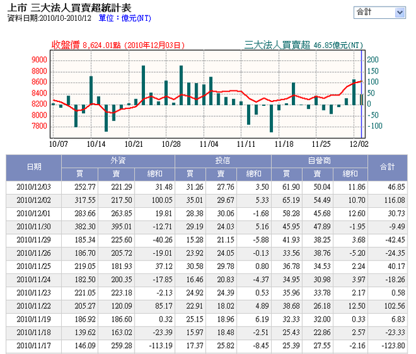The width and height of the screenshot is (416, 354).
Task: Select the date cell 2010/12/01
Action: coord(34,214)
